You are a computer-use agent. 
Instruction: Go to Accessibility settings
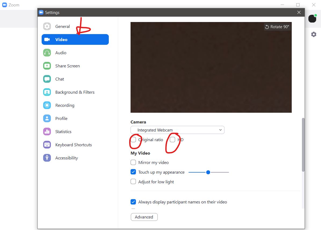click(75, 158)
